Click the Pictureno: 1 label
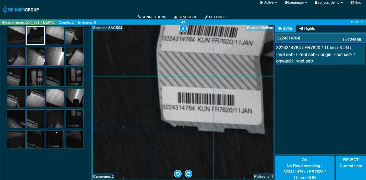 coord(263,177)
